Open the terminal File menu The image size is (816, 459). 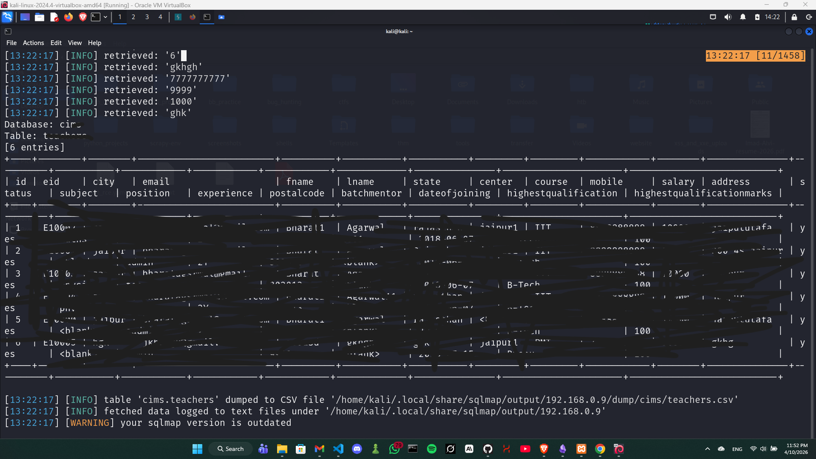coord(11,43)
